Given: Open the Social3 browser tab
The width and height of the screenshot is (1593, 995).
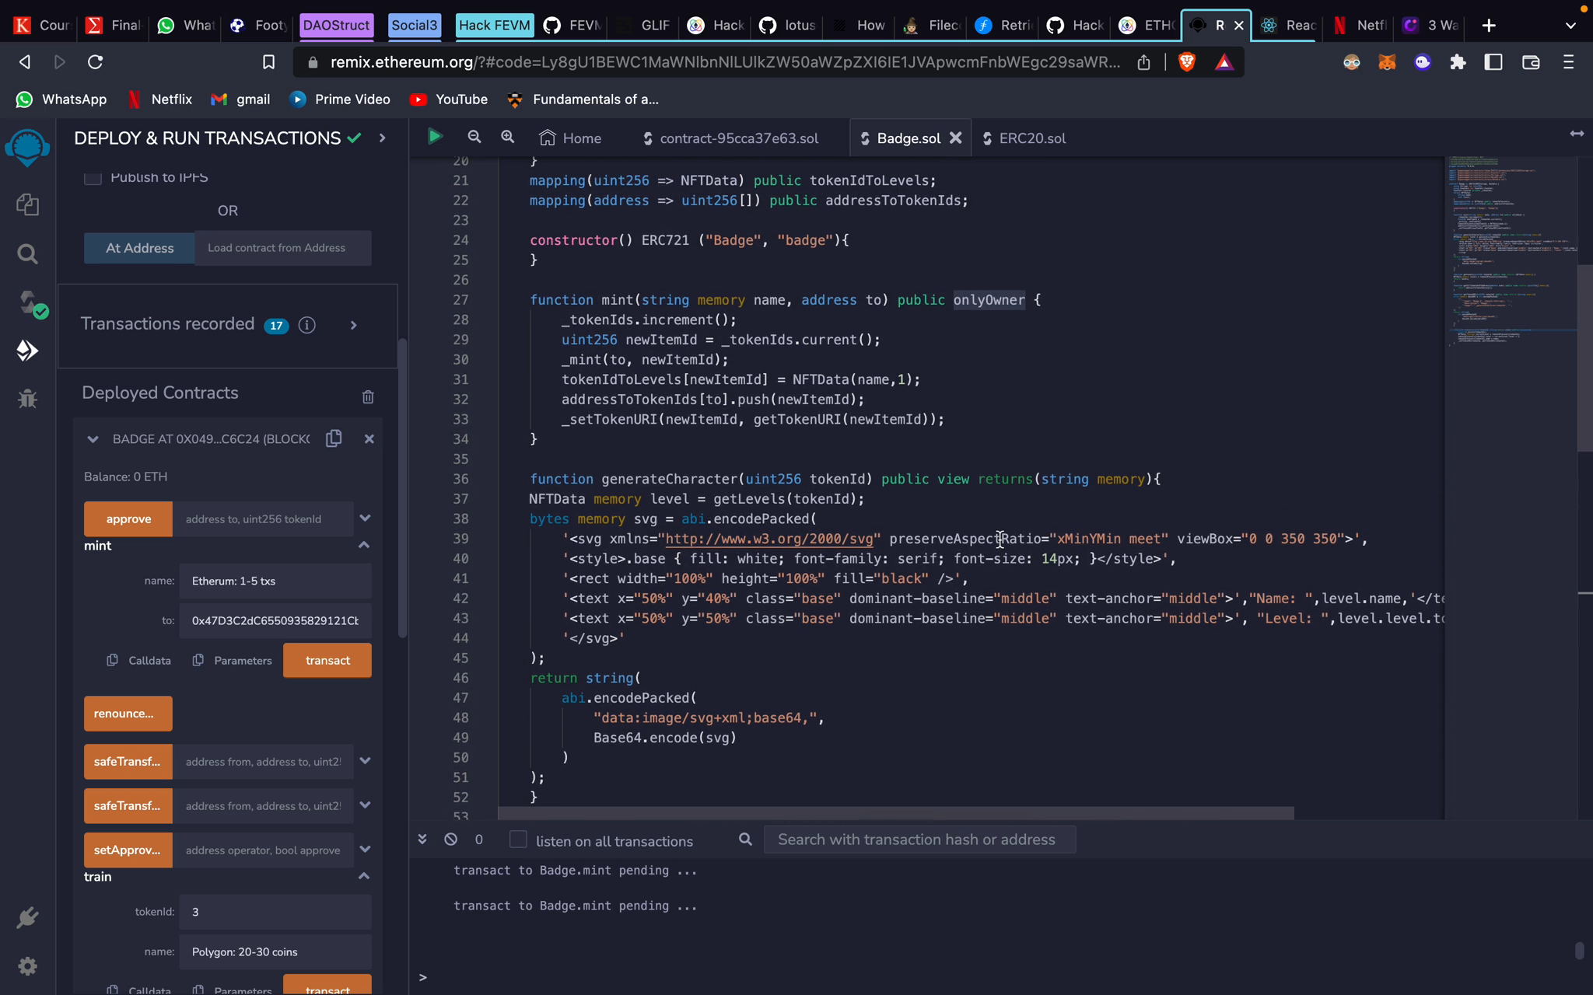Looking at the screenshot, I should pos(414,26).
